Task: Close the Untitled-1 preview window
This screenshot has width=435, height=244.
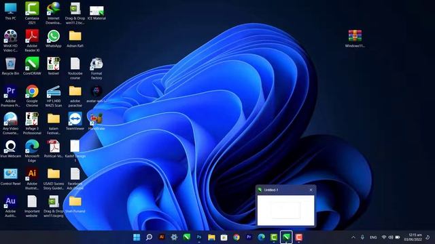Action: [x=311, y=190]
